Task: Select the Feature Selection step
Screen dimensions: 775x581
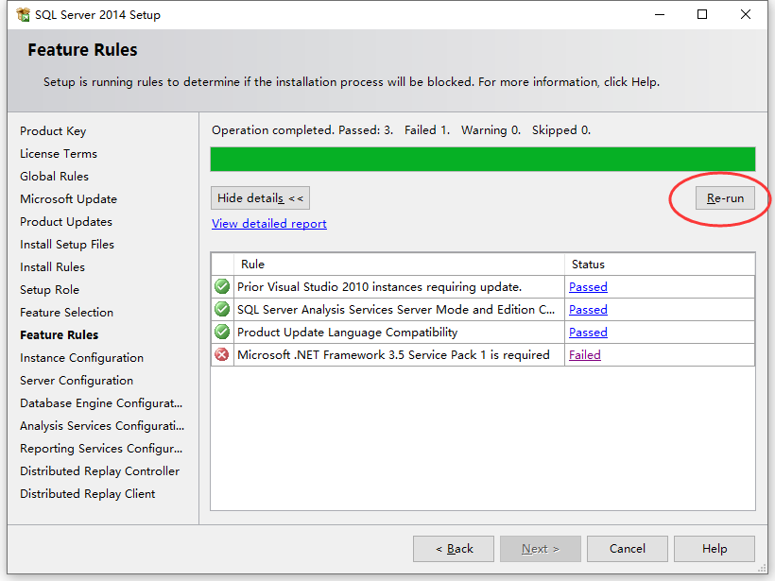Action: [x=67, y=313]
